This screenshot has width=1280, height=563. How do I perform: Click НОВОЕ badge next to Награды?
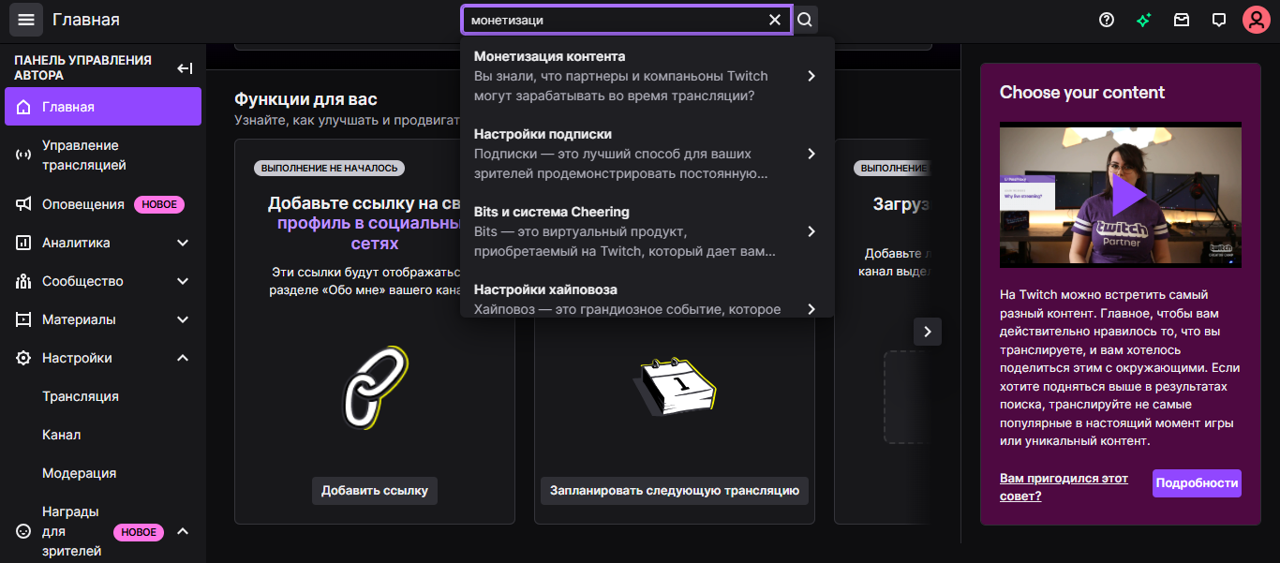(139, 532)
